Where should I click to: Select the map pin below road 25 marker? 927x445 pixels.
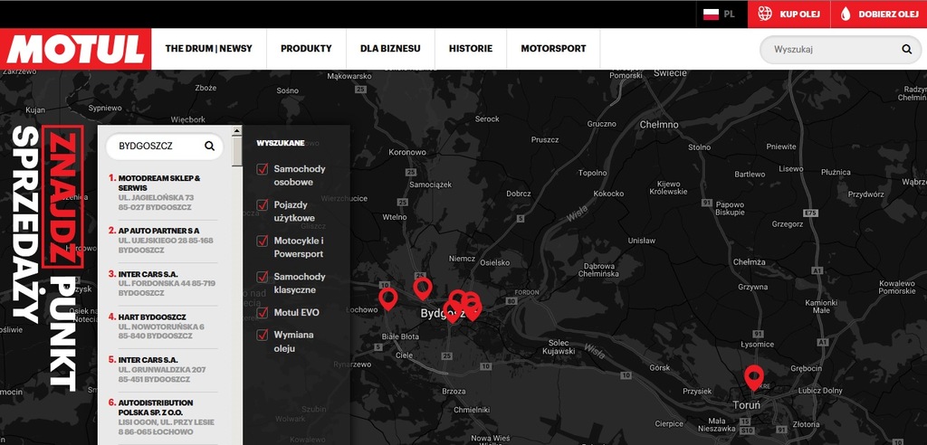click(x=422, y=289)
